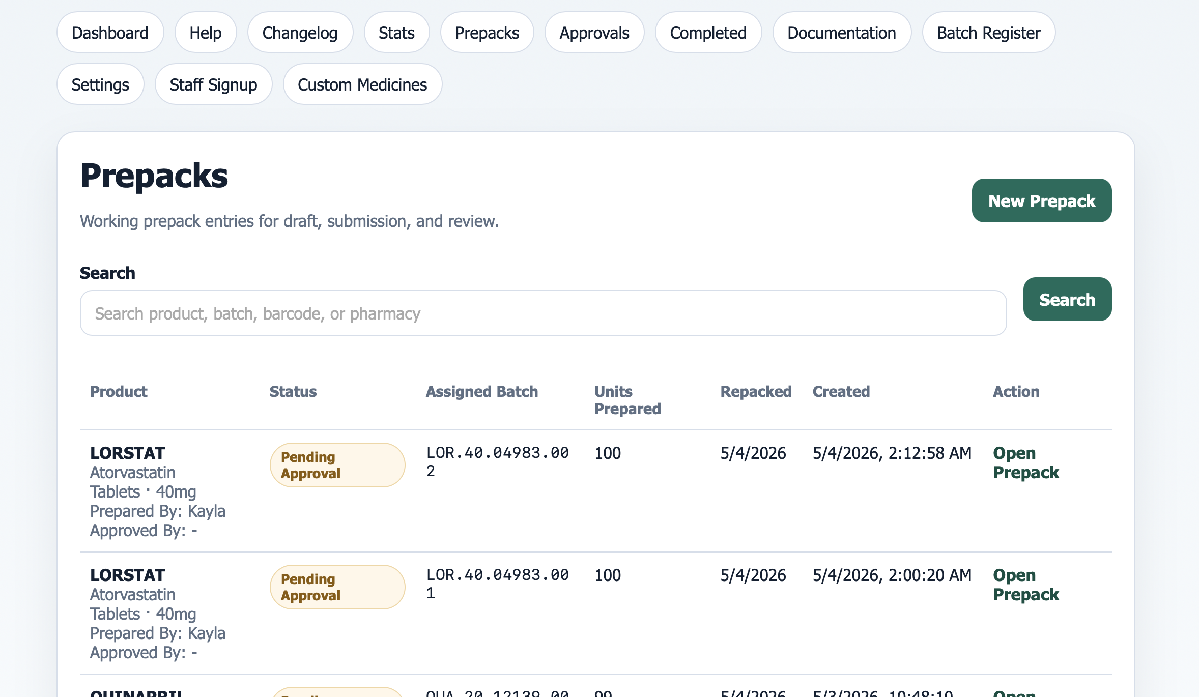The image size is (1199, 697).
Task: Click batch code LOR.40.04983.00 1
Action: coord(497,584)
